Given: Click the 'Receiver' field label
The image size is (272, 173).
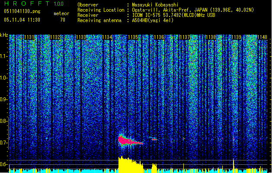Looking at the screenshot, I should (x=88, y=15).
